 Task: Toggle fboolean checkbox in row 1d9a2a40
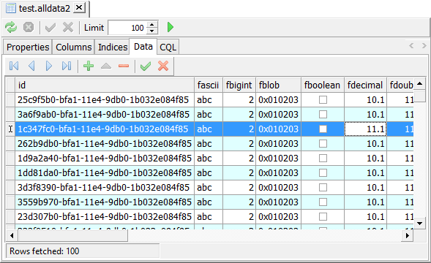(323, 158)
